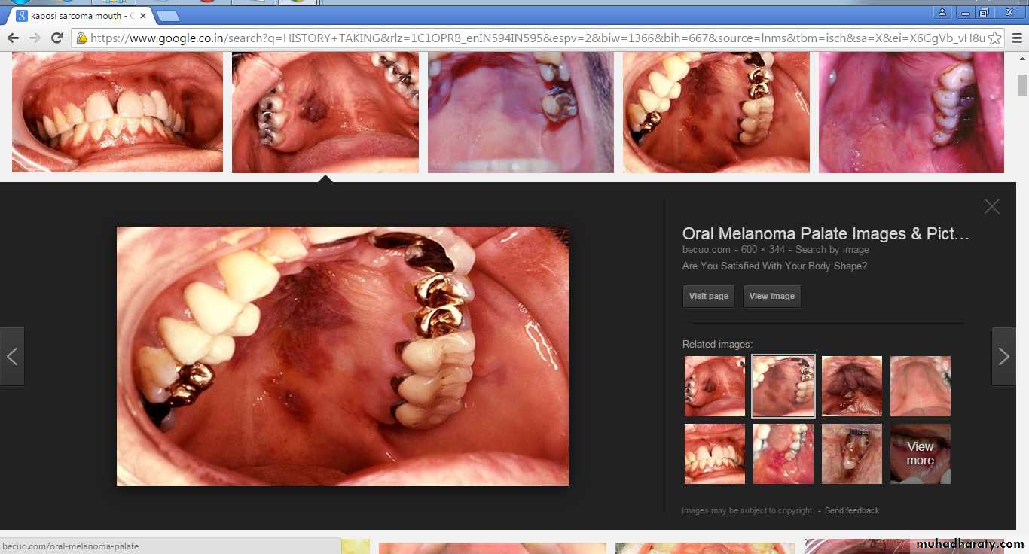Viewport: 1029px width, 554px height.
Task: Select first related image thumbnail
Action: click(714, 386)
